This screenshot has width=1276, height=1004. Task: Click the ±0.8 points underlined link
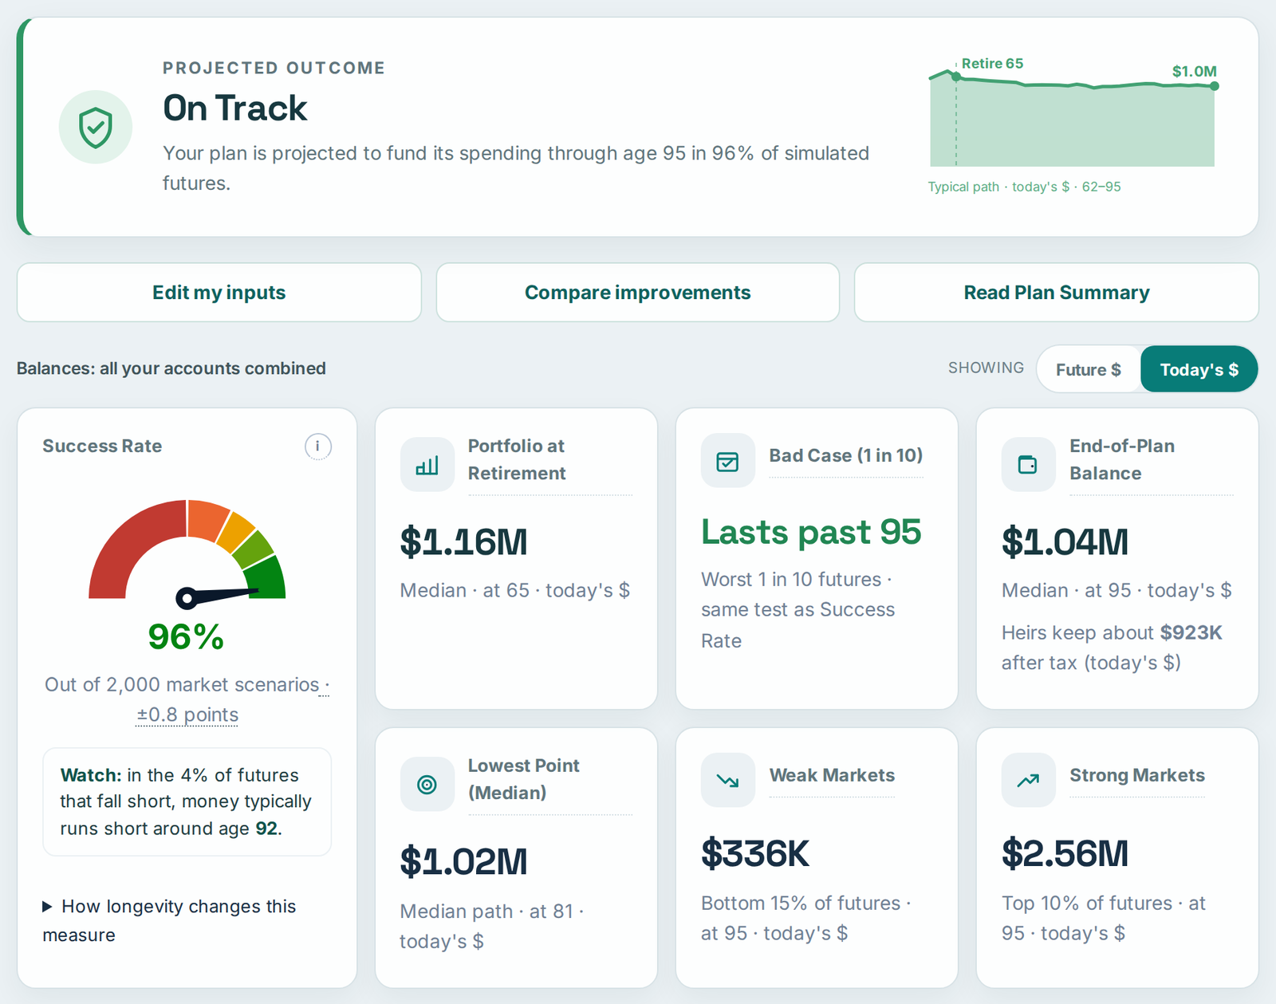187,715
